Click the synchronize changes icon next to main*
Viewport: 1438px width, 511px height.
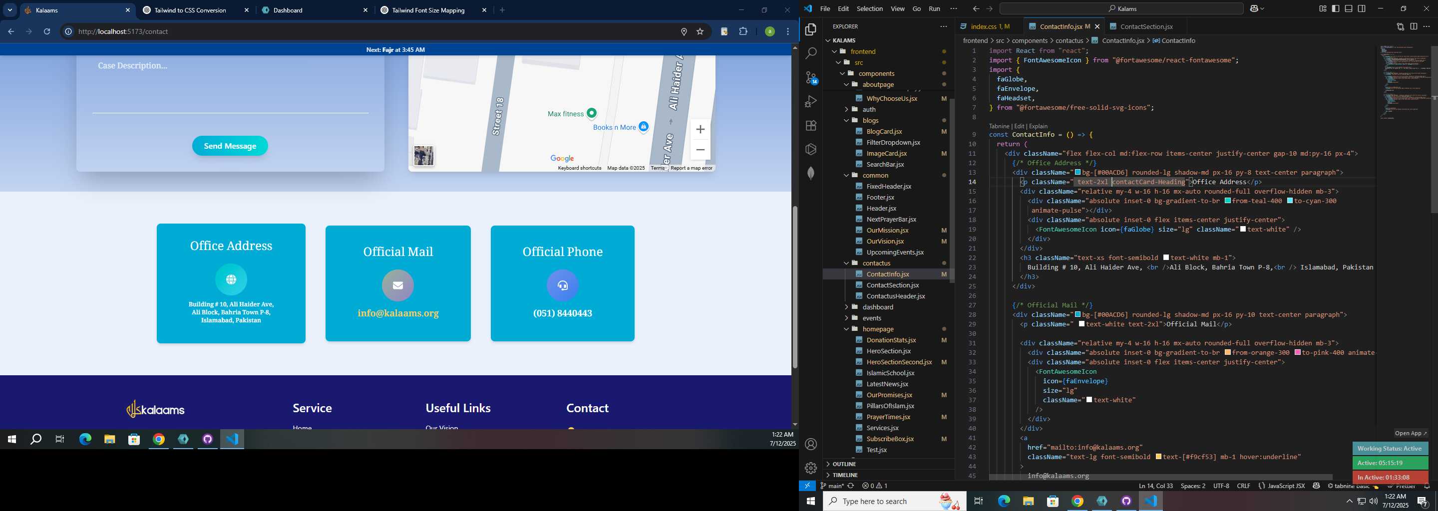[851, 486]
